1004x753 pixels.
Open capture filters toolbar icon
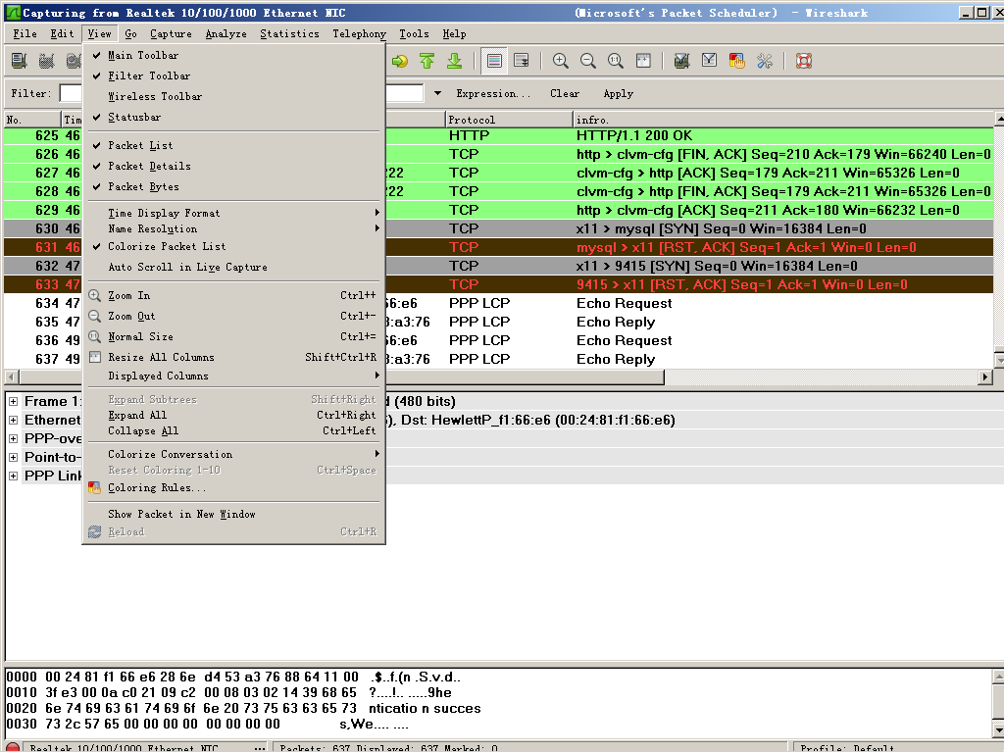click(682, 61)
